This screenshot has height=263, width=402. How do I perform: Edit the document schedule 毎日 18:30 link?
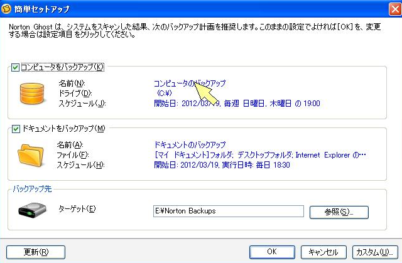click(222, 165)
